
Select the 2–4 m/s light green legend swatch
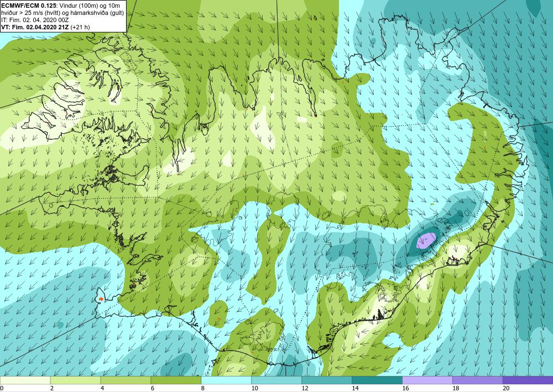(x=75, y=380)
